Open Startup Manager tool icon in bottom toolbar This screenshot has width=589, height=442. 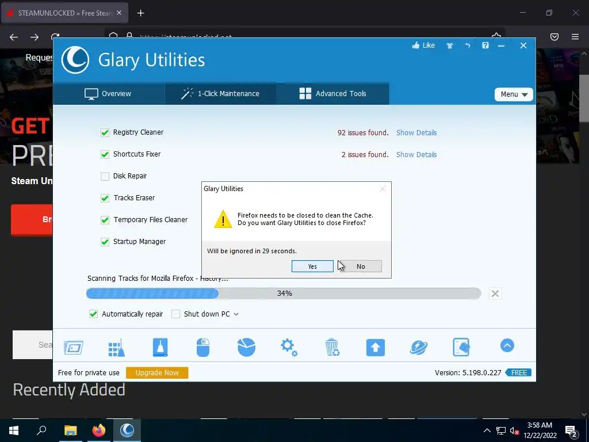pyautogui.click(x=73, y=347)
